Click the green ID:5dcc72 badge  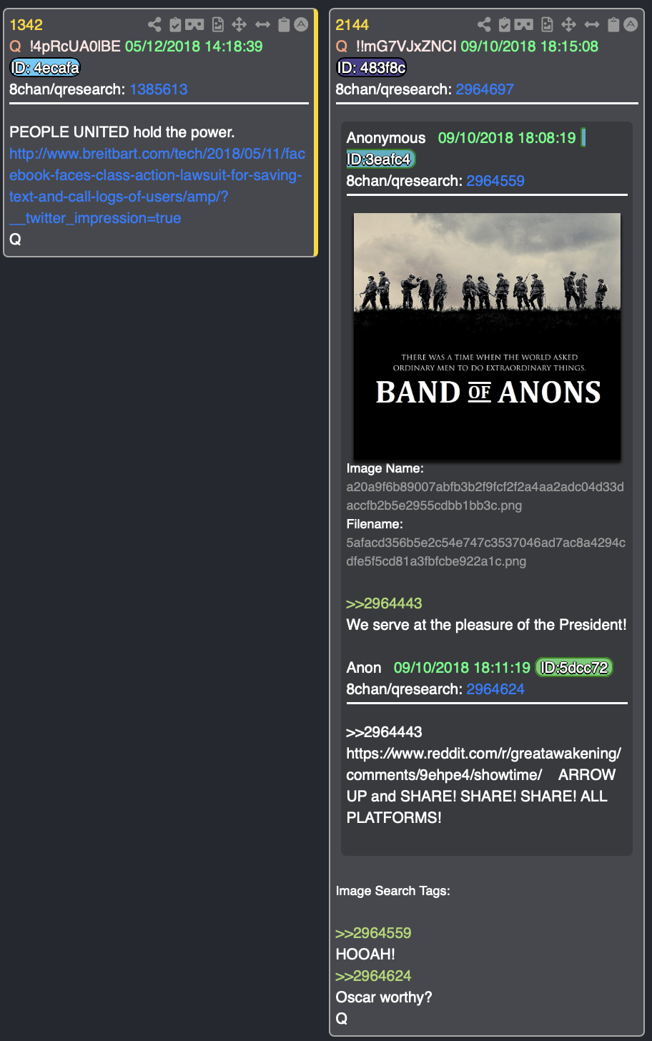click(x=574, y=668)
